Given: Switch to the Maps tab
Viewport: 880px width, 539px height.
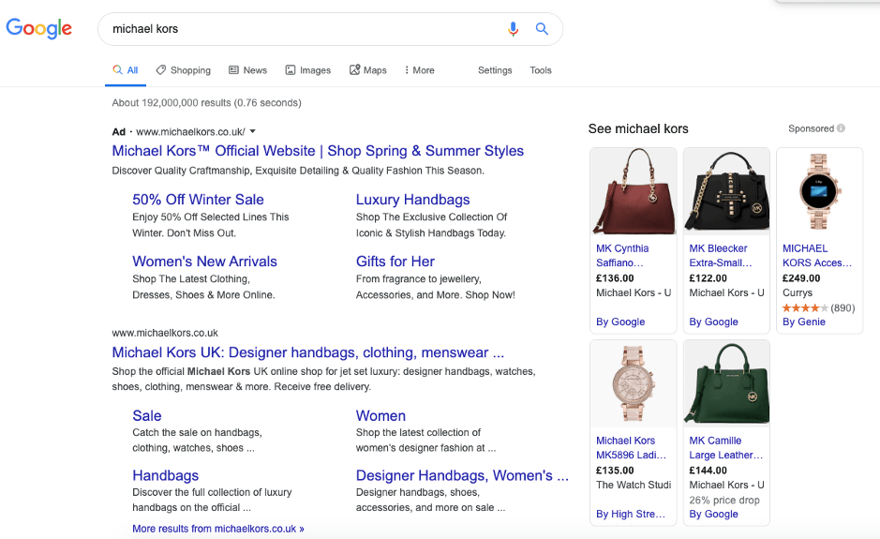Looking at the screenshot, I should coord(367,70).
